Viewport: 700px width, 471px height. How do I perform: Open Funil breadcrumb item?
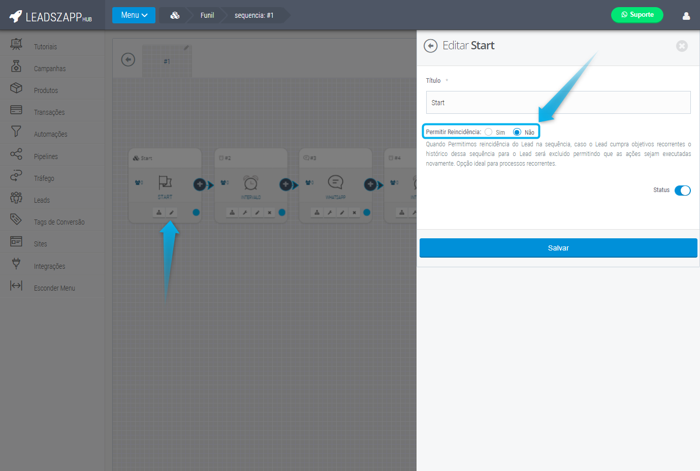tap(207, 15)
